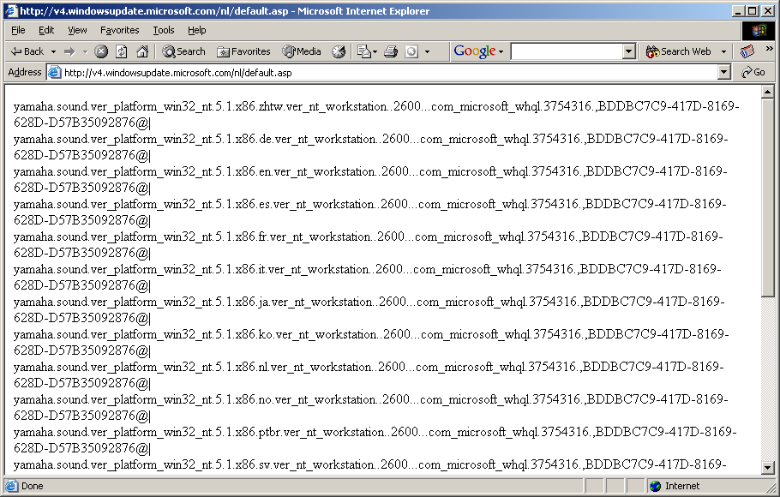This screenshot has height=497, width=780.
Task: Click the Search Web button
Action: point(679,51)
